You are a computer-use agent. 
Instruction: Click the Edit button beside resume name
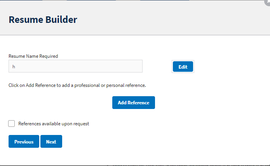tap(183, 67)
